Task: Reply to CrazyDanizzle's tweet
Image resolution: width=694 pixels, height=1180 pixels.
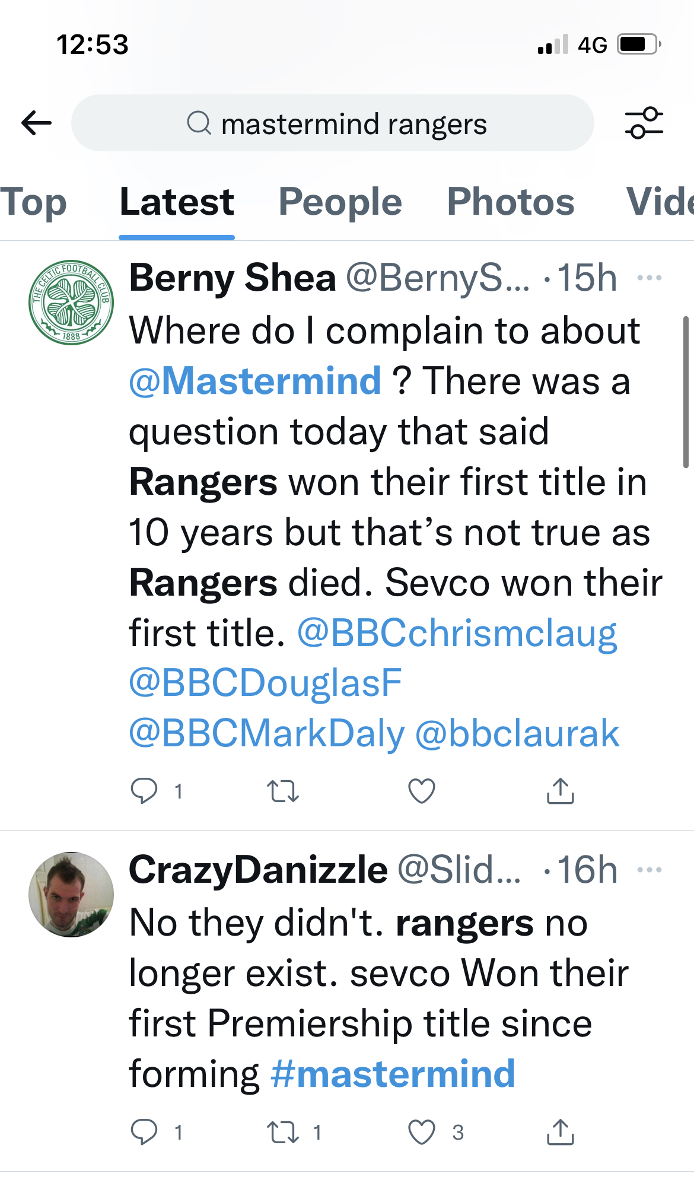Action: (x=144, y=1132)
